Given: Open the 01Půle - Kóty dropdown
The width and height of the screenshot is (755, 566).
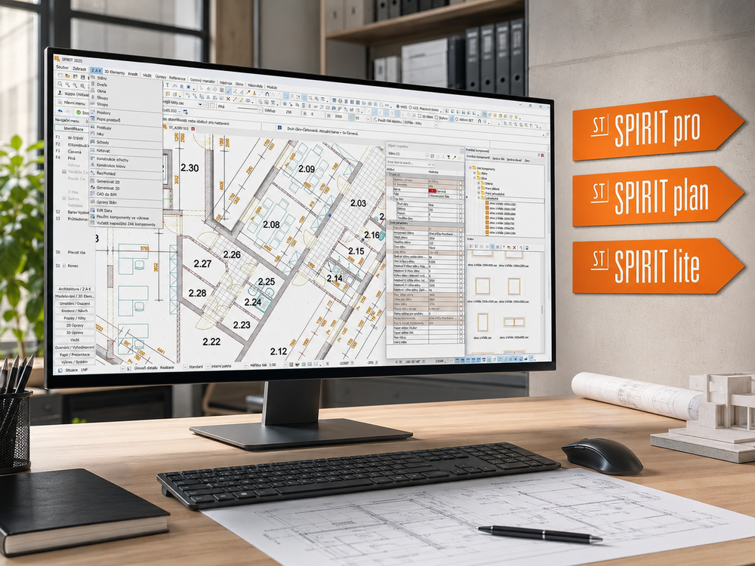Looking at the screenshot, I should click(436, 125).
